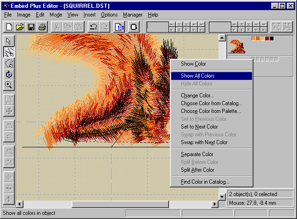Open the View menu
The width and height of the screenshot is (297, 219).
click(x=73, y=15)
